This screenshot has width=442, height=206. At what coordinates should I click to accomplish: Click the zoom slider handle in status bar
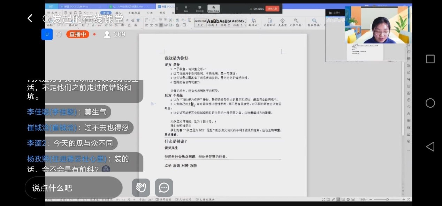(x=387, y=199)
